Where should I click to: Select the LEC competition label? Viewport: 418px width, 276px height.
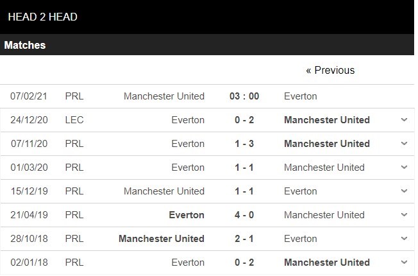click(x=74, y=120)
